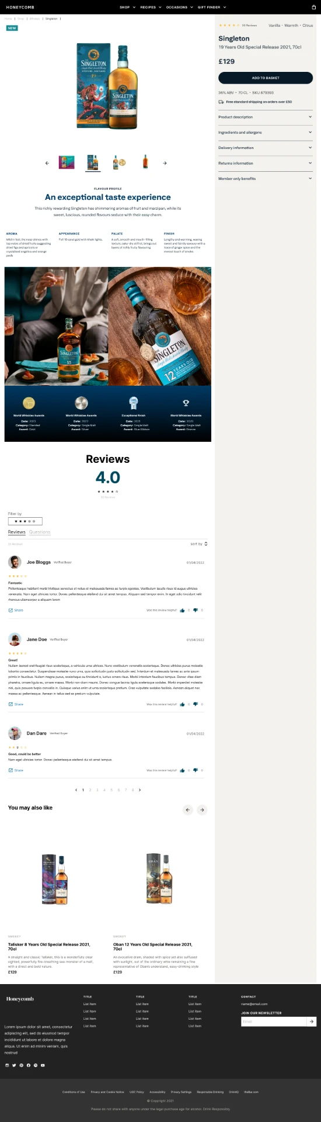The height and width of the screenshot is (1122, 321).
Task: Open Talisker 8 Years Old Special Release title
Action: (49, 946)
